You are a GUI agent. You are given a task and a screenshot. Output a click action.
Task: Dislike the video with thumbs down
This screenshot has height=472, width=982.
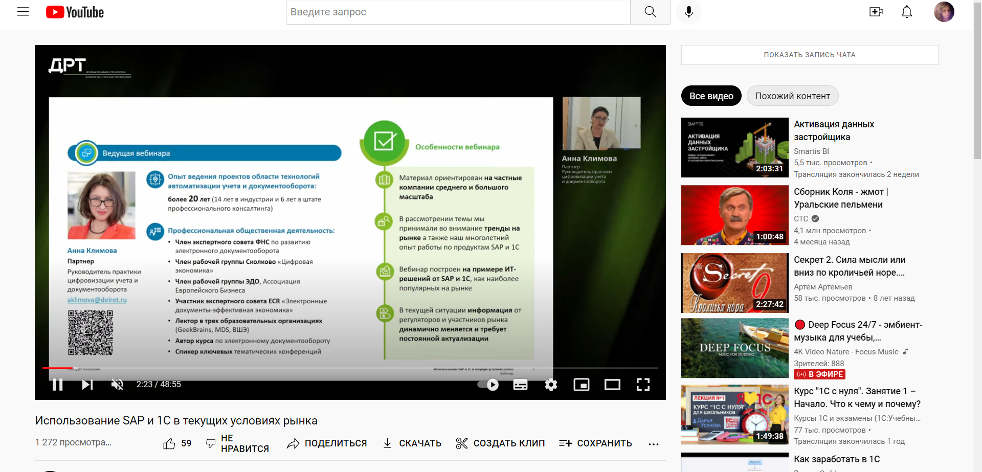click(210, 443)
